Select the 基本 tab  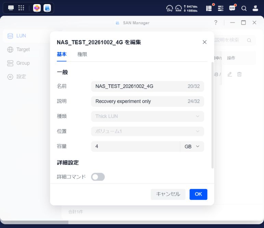tap(62, 54)
